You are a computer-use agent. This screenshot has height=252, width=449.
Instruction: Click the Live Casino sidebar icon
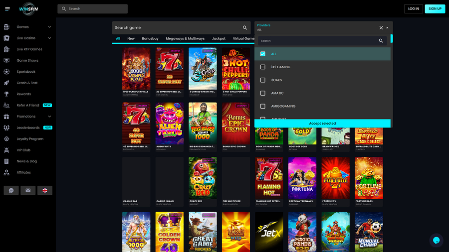click(6, 38)
